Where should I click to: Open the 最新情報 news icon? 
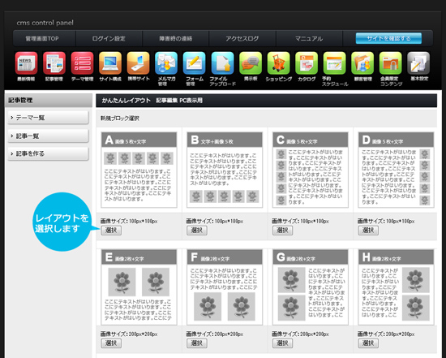pos(26,63)
